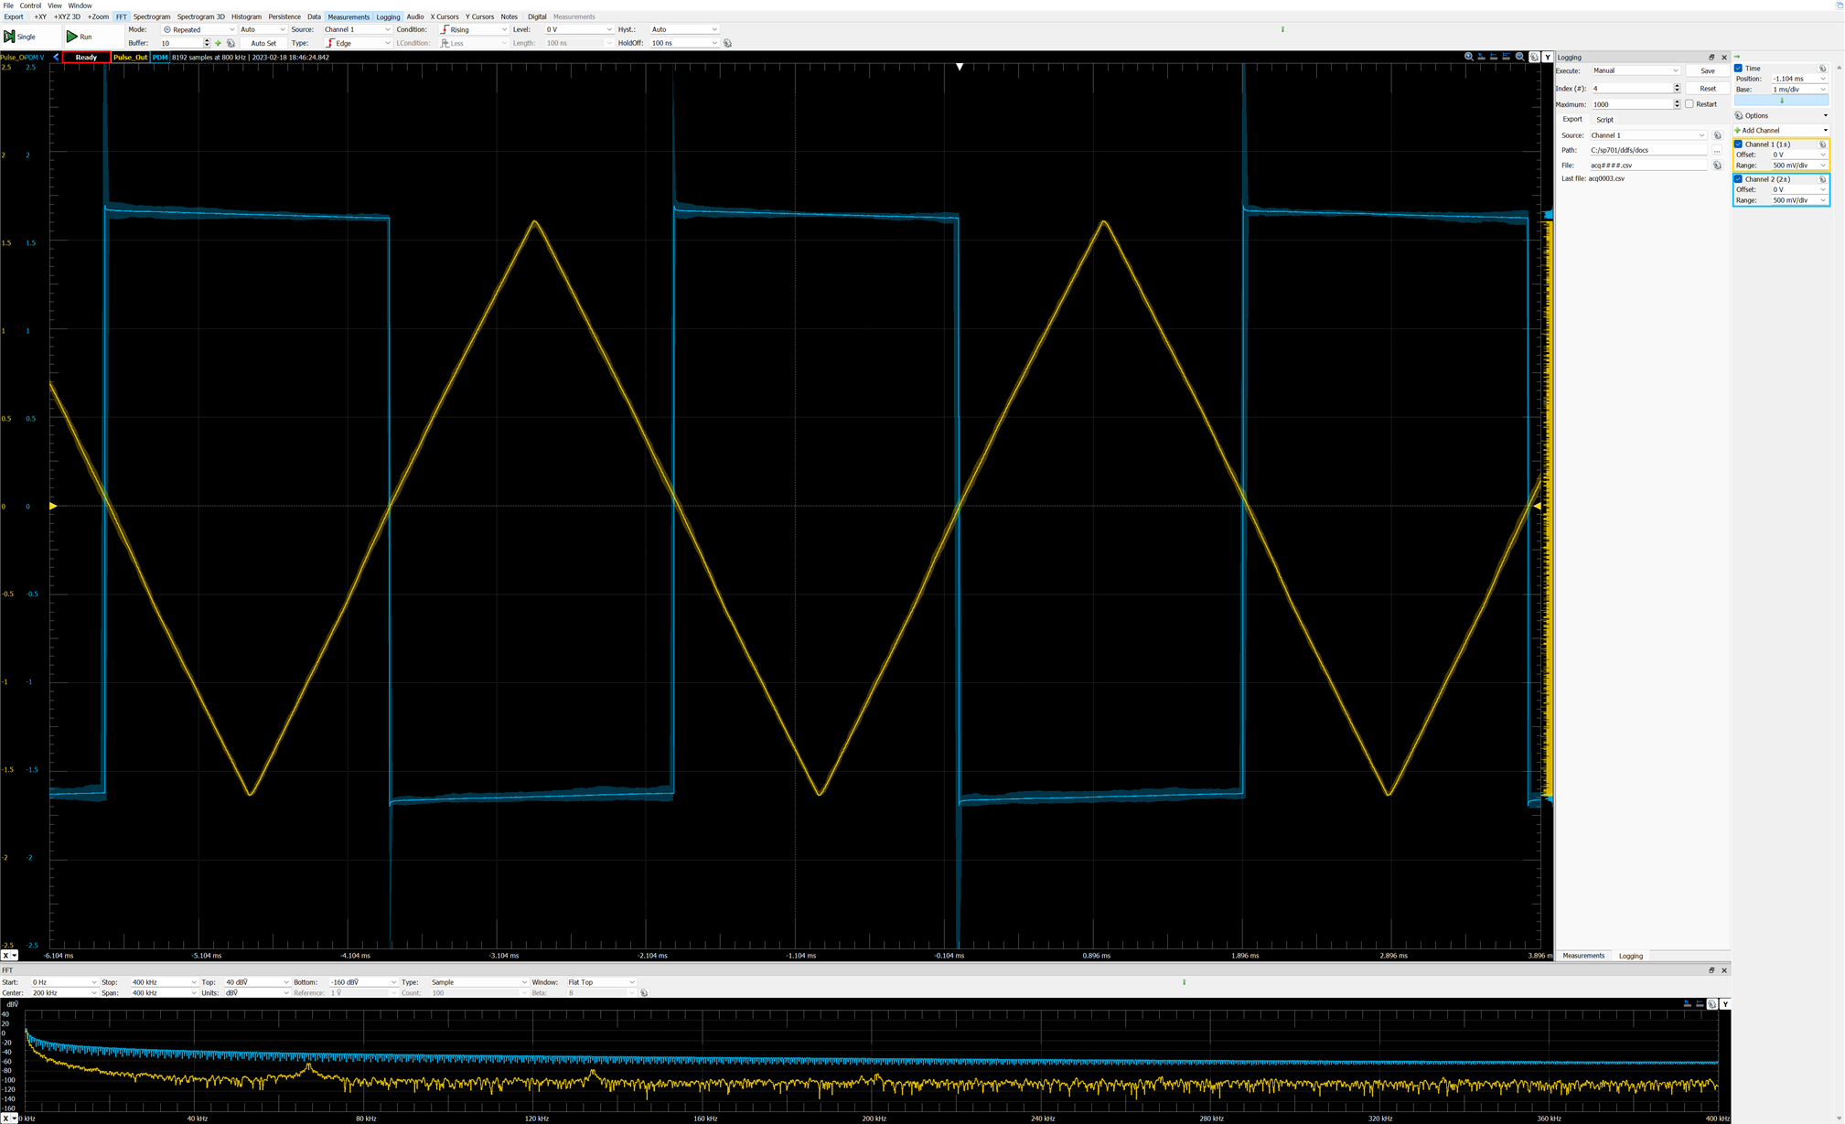Add a buffer with the green plus
This screenshot has width=1845, height=1124.
218,43
